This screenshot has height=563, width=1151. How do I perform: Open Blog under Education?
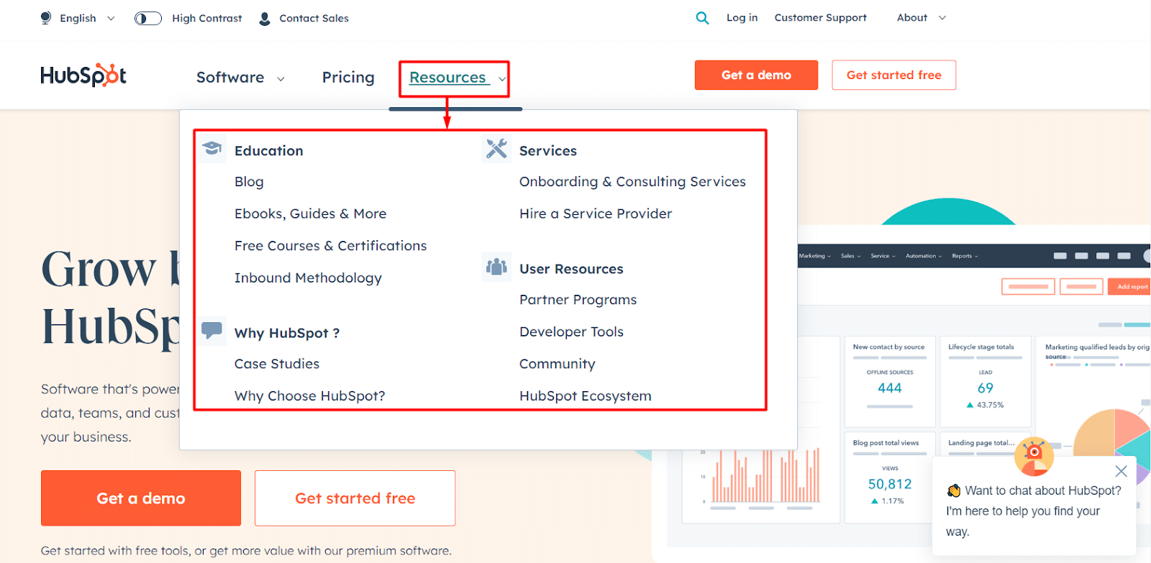pyautogui.click(x=249, y=182)
